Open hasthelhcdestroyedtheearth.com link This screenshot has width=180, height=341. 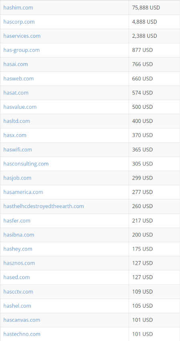pyautogui.click(x=44, y=206)
